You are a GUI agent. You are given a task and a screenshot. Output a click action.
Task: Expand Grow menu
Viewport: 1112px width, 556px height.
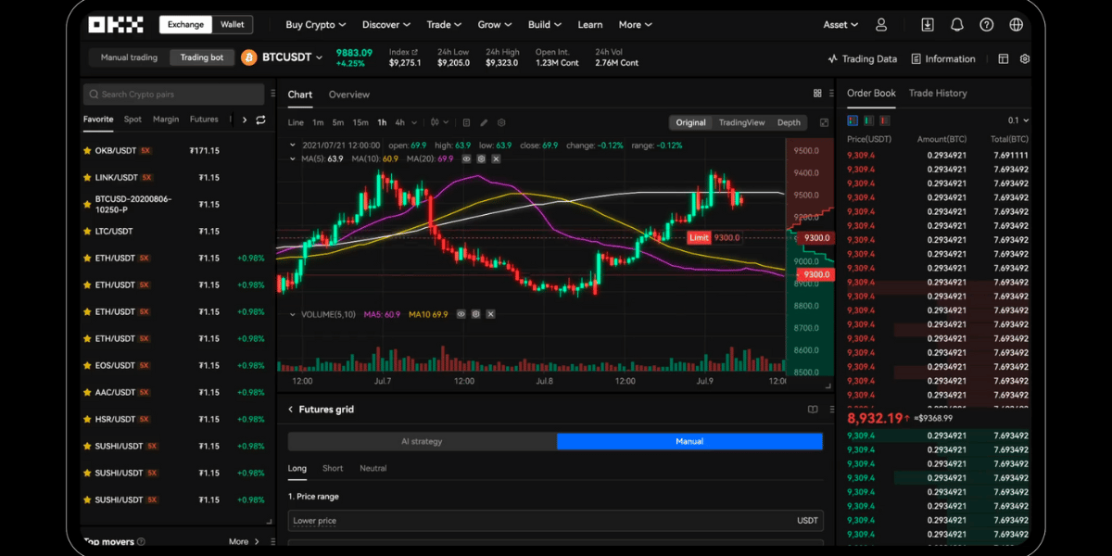(494, 25)
